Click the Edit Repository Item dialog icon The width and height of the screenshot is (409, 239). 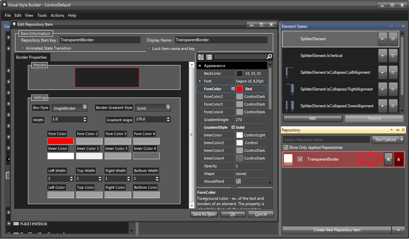[14, 24]
